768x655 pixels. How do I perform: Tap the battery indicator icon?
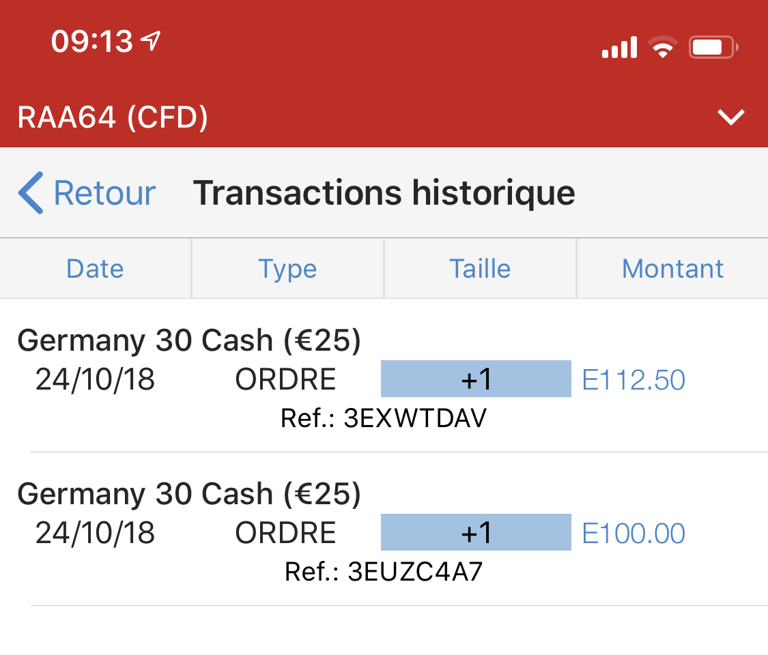point(713,48)
